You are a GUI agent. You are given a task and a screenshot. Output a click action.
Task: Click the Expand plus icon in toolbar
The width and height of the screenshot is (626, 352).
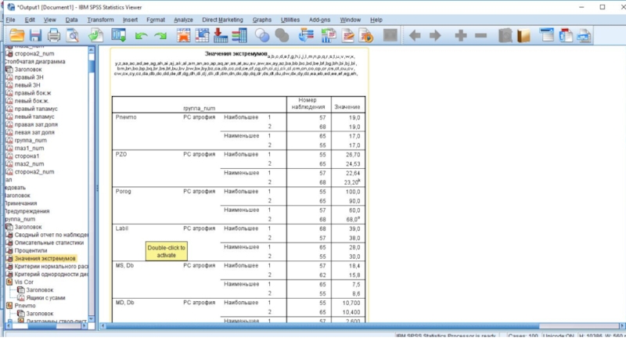[461, 35]
